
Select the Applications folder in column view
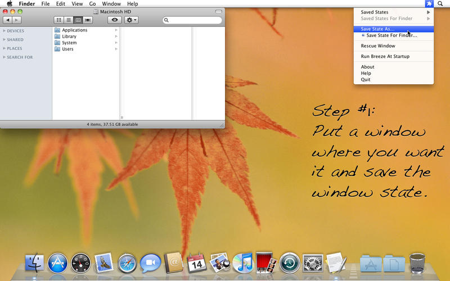click(74, 30)
